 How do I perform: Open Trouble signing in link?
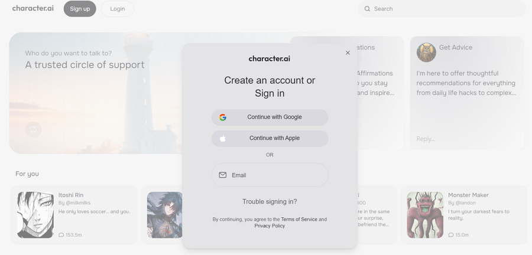[270, 201]
